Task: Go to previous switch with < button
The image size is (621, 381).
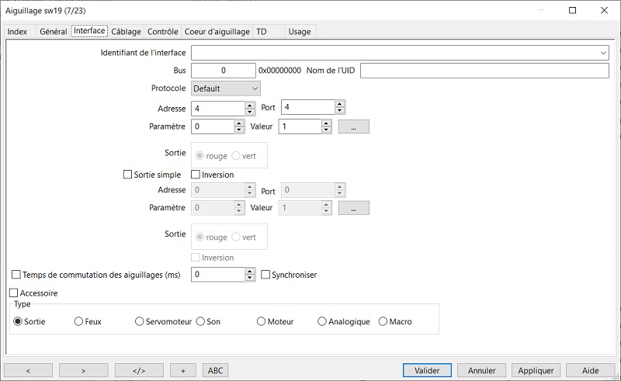Action: click(x=28, y=370)
